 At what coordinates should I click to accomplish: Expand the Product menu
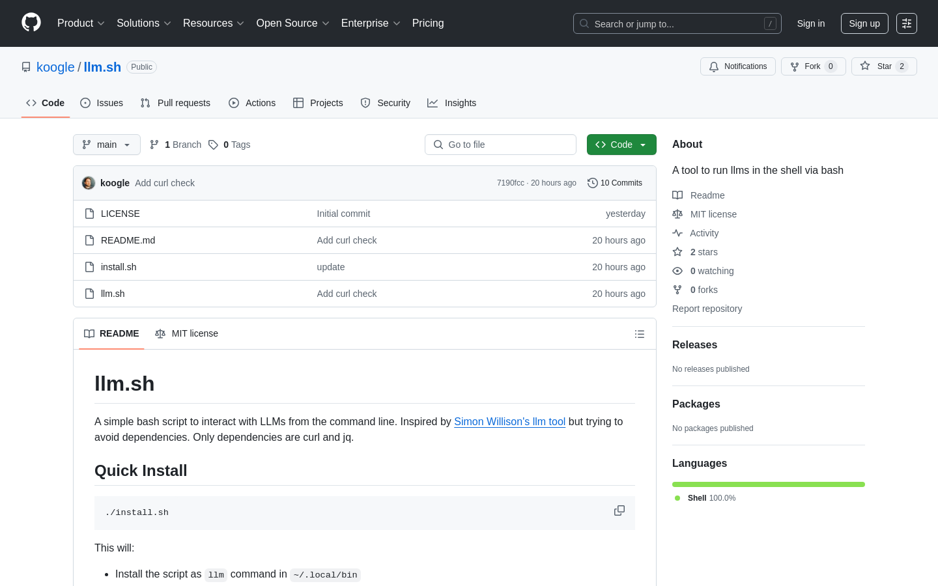81,23
